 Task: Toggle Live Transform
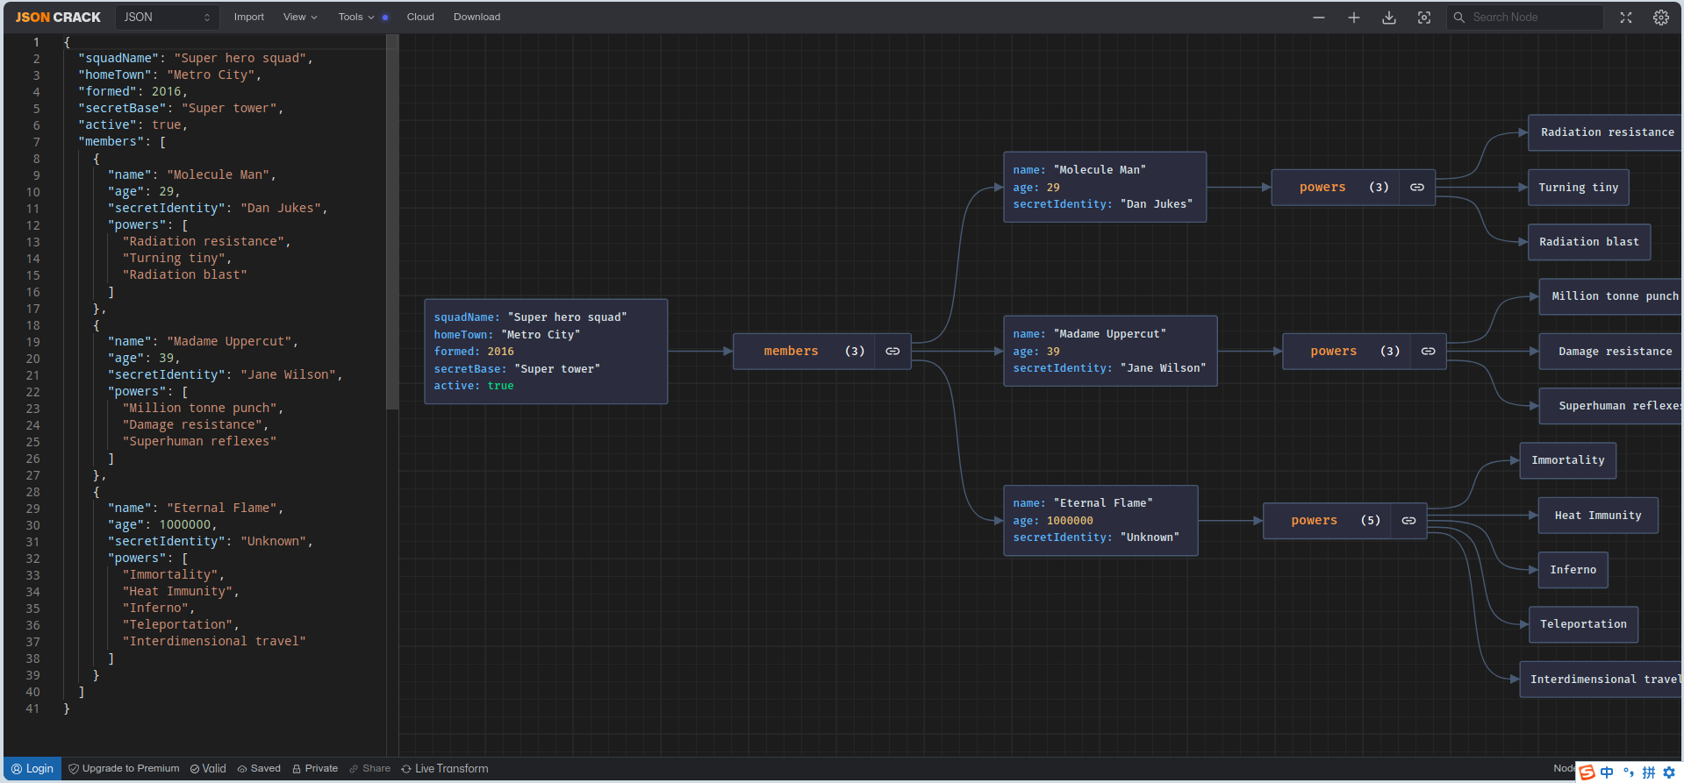[x=445, y=769]
